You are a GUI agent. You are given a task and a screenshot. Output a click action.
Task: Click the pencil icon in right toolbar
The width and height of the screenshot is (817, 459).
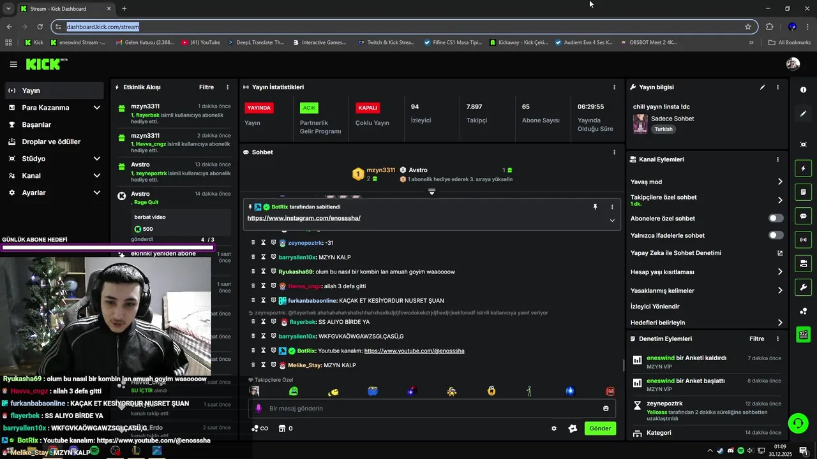[804, 113]
